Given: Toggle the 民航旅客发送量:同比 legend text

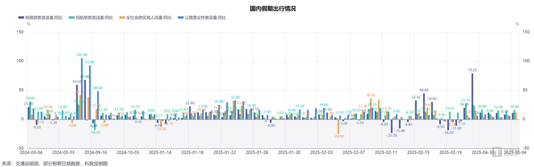Looking at the screenshot, I should tap(94, 17).
